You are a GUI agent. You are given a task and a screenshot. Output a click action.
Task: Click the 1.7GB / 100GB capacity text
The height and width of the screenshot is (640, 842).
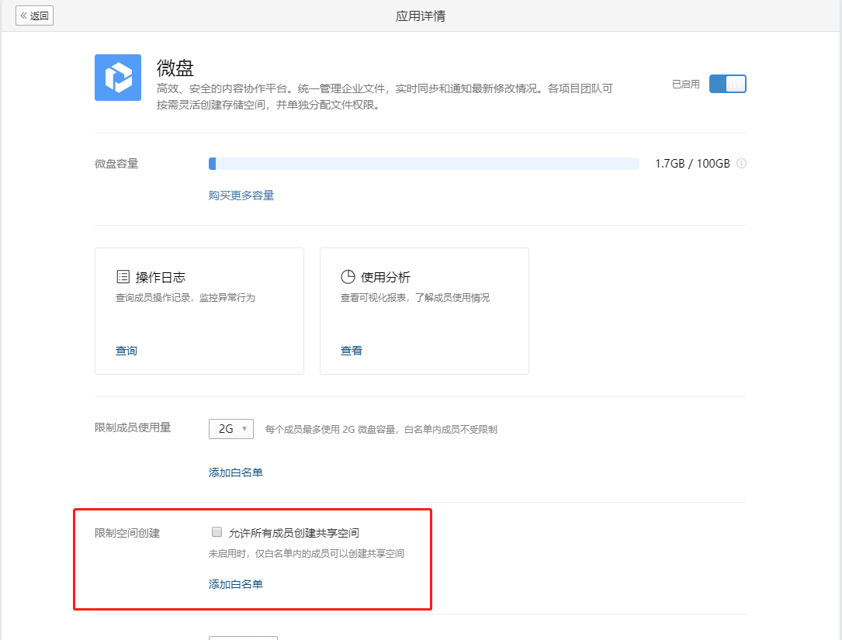click(692, 164)
